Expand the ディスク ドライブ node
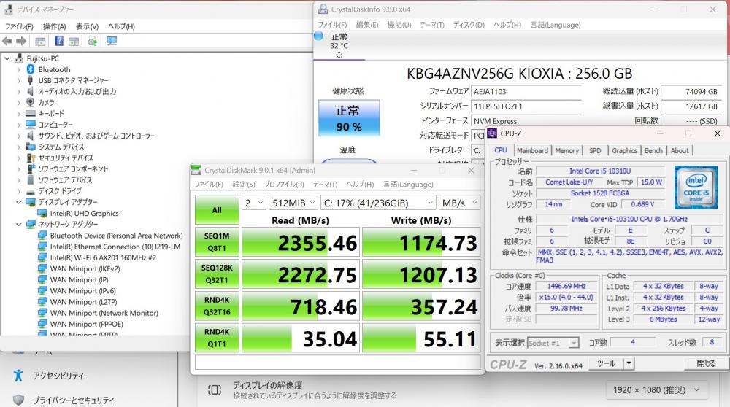730x407 pixels. point(19,191)
